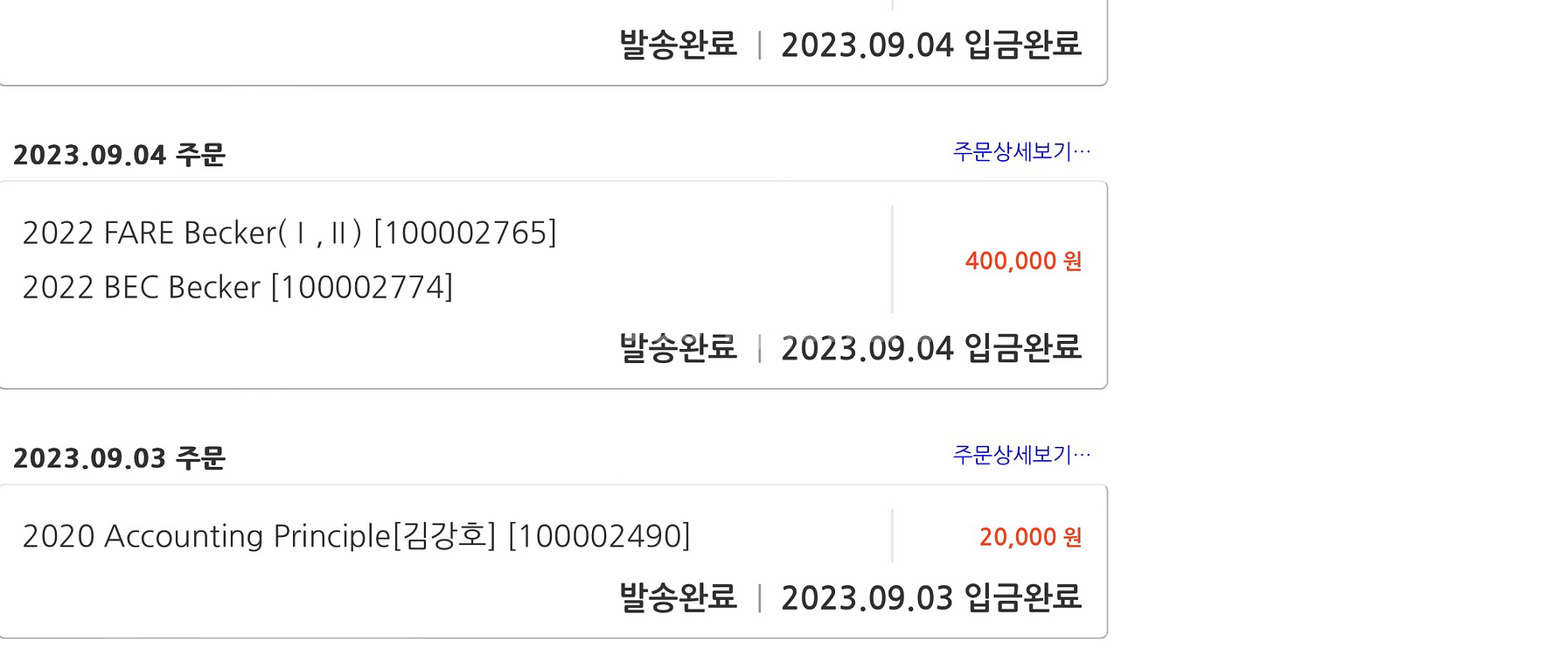Click the 400,000 원 price
Screen dimensions: 1553x656
1023,261
